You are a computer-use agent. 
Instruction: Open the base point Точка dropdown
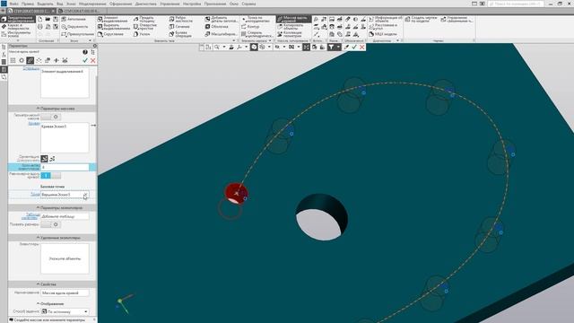[x=65, y=195]
